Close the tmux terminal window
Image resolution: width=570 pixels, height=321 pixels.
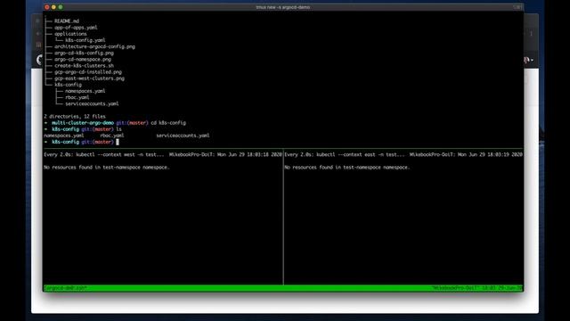[x=47, y=7]
